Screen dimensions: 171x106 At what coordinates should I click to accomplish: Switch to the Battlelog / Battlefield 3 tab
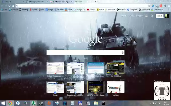37,2
